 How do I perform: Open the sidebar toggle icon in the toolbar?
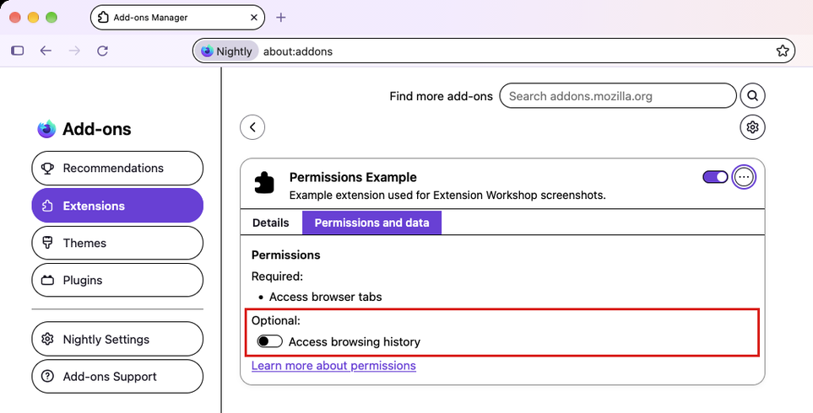pyautogui.click(x=18, y=51)
